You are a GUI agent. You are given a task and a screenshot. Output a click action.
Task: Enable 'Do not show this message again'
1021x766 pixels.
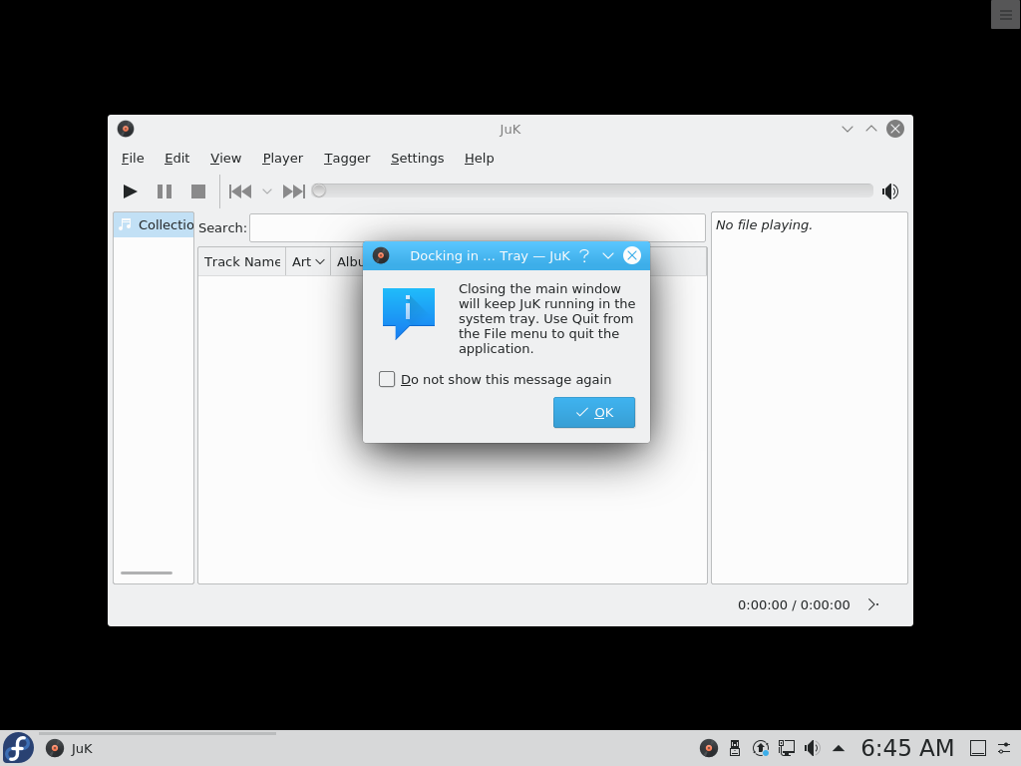pyautogui.click(x=387, y=379)
